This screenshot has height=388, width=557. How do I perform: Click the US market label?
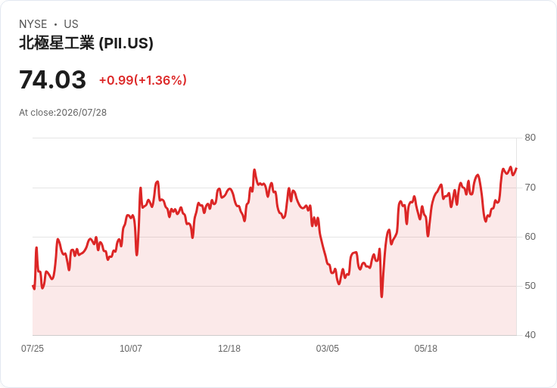point(71,24)
